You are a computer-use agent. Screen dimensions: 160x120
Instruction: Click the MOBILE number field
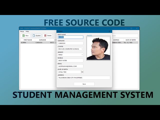click(x=70, y=60)
